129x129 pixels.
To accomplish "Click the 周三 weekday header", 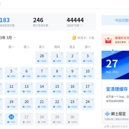I will point(42,47).
